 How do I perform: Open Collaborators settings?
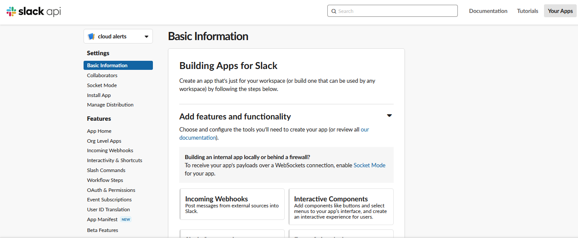[102, 75]
